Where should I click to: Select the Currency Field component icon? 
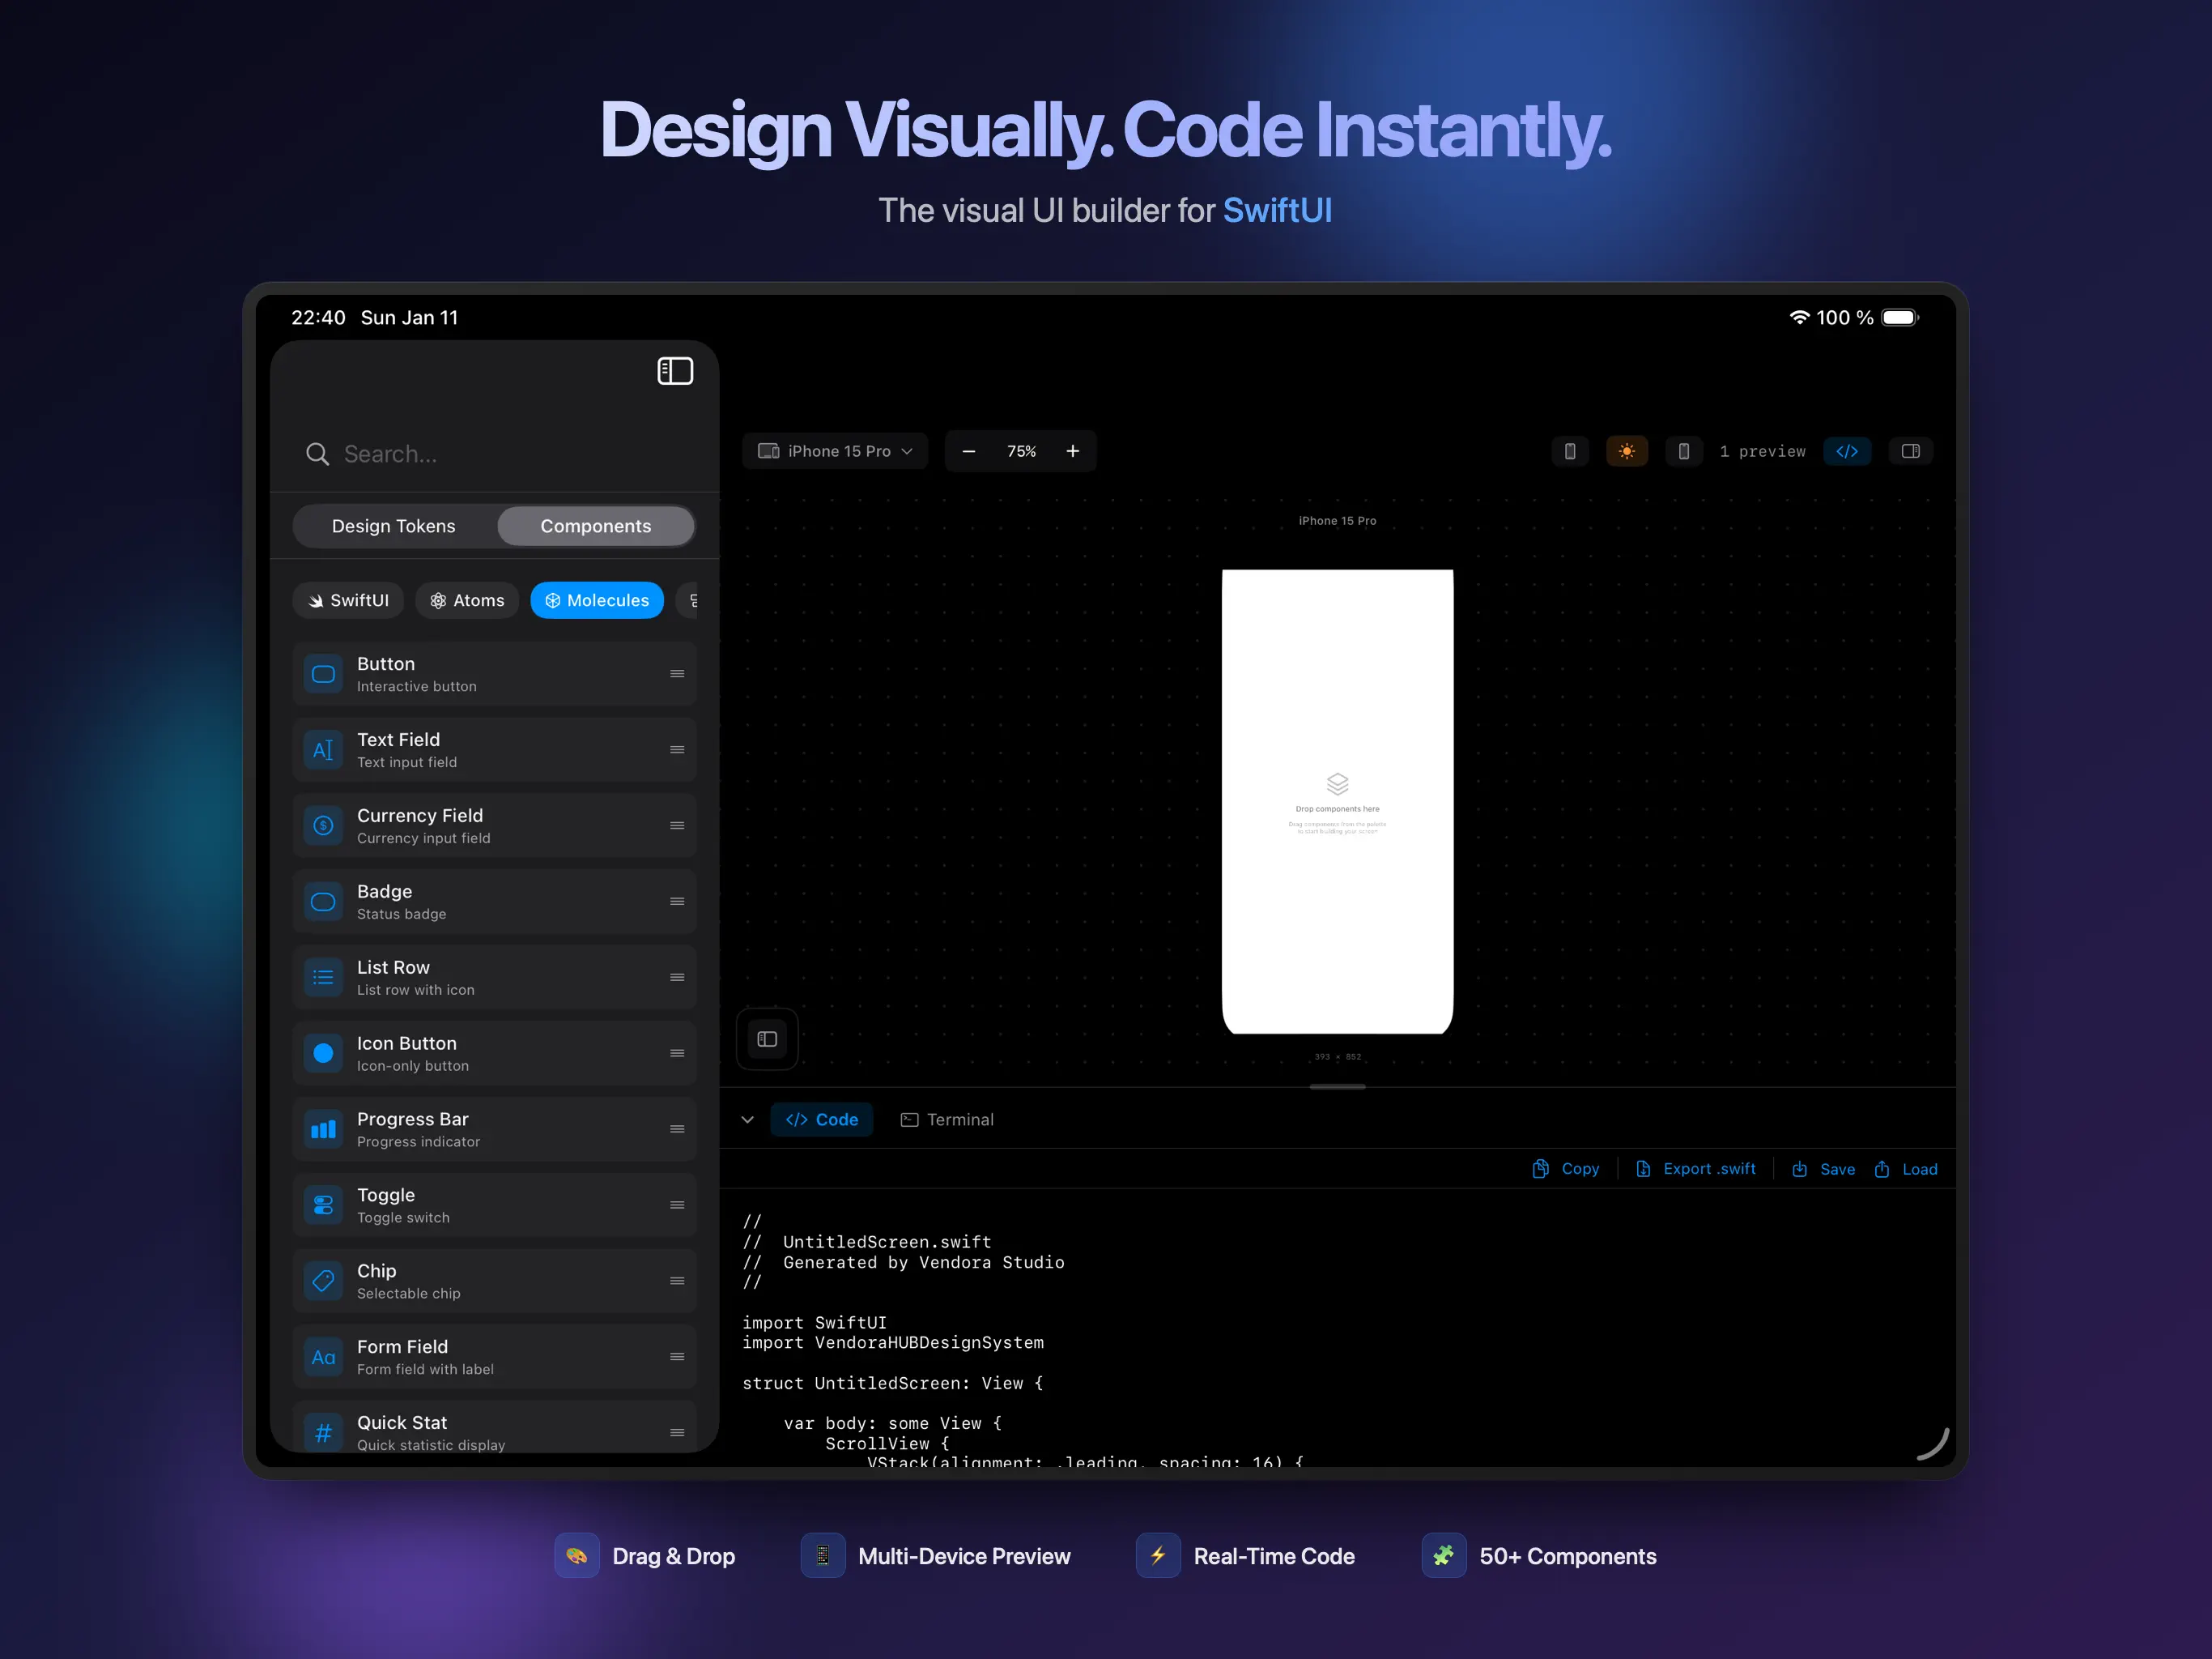[x=323, y=825]
